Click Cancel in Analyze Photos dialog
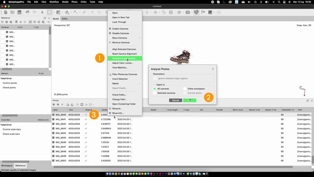314x177 pixels. pyautogui.click(x=175, y=100)
